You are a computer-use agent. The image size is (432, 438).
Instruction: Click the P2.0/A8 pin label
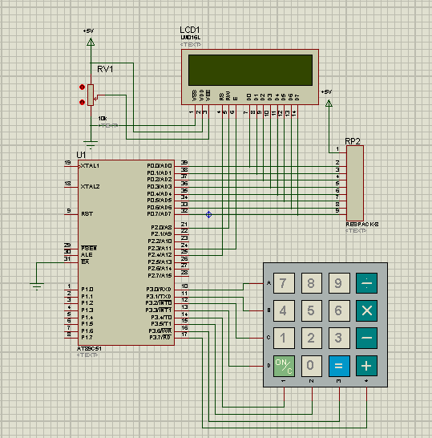(161, 227)
